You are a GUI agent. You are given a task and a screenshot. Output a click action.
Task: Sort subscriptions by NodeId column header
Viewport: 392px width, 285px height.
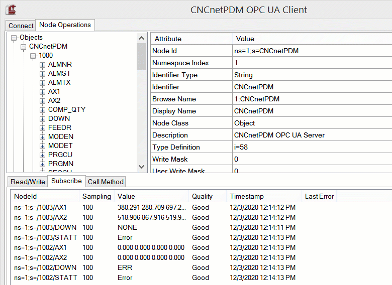coord(25,196)
